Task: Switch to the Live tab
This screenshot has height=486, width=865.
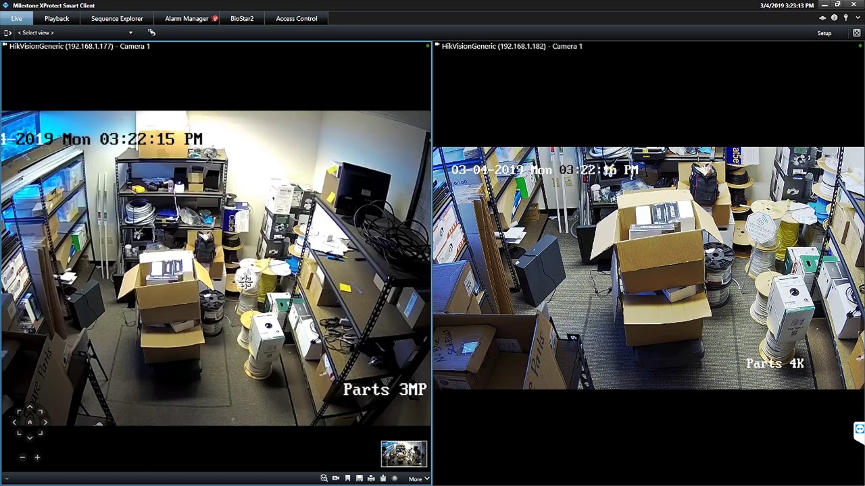Action: pos(16,18)
